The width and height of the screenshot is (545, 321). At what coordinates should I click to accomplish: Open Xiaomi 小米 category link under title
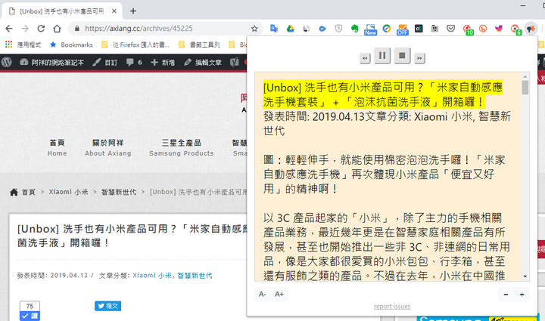(x=152, y=276)
